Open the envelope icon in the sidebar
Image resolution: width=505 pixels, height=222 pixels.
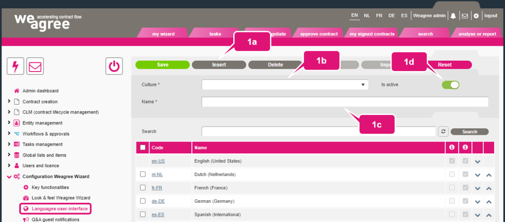pos(35,67)
